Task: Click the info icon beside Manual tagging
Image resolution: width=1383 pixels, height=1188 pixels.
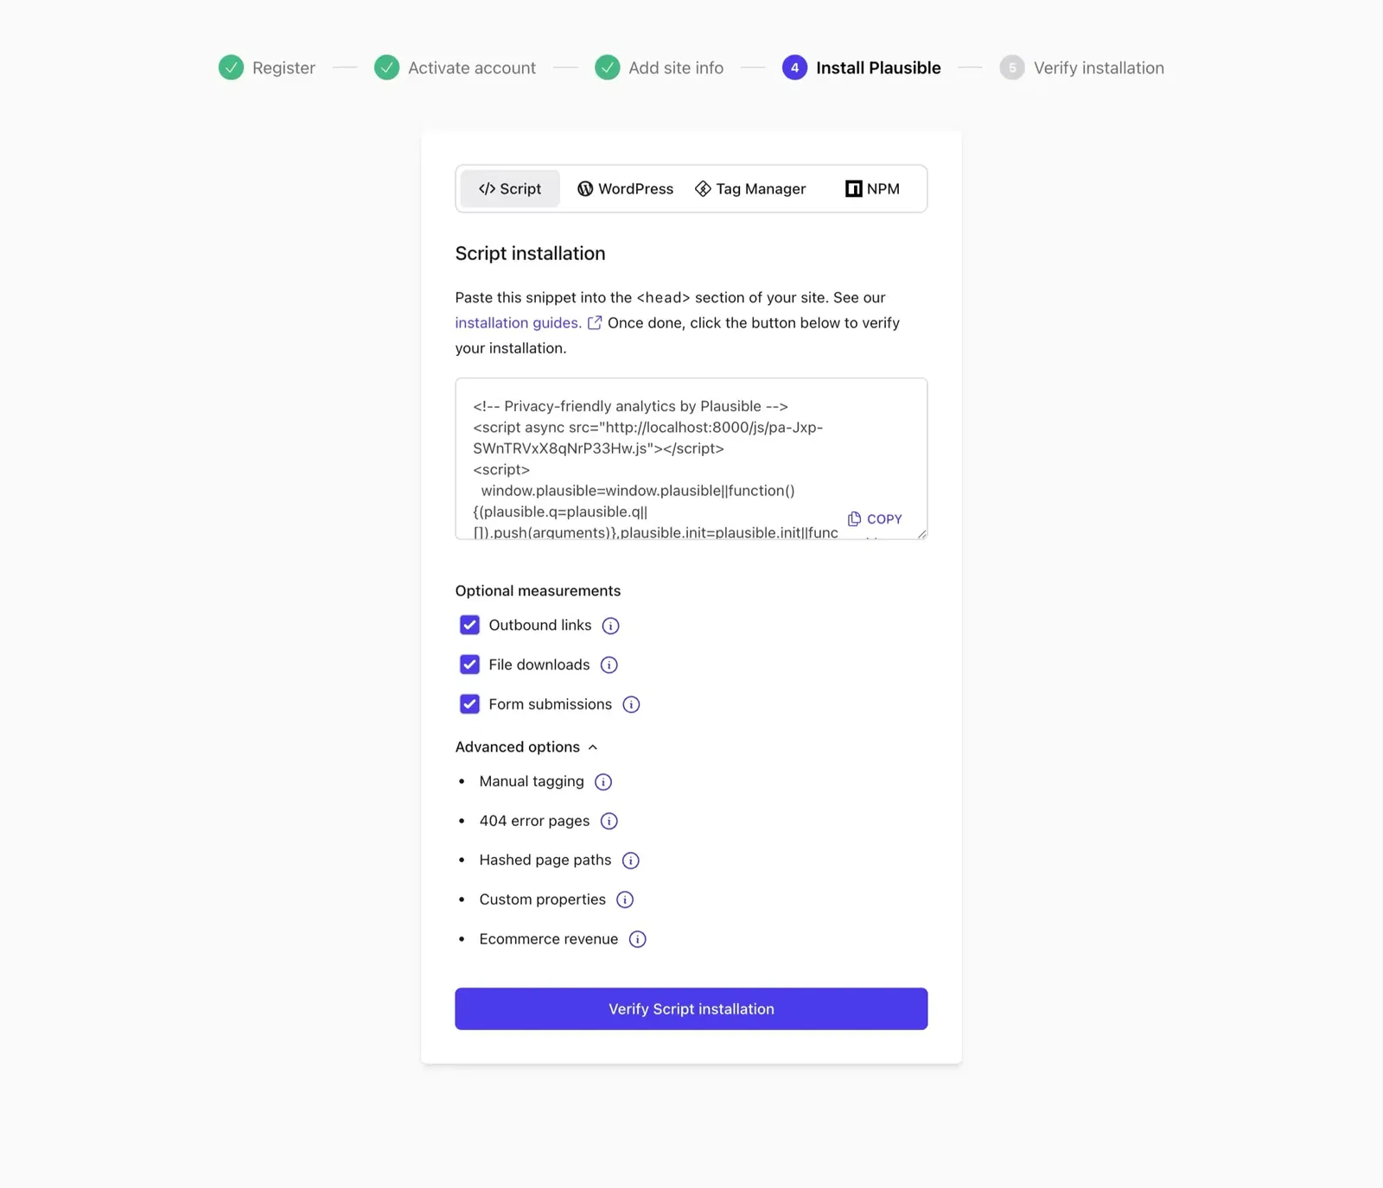Action: pos(602,781)
